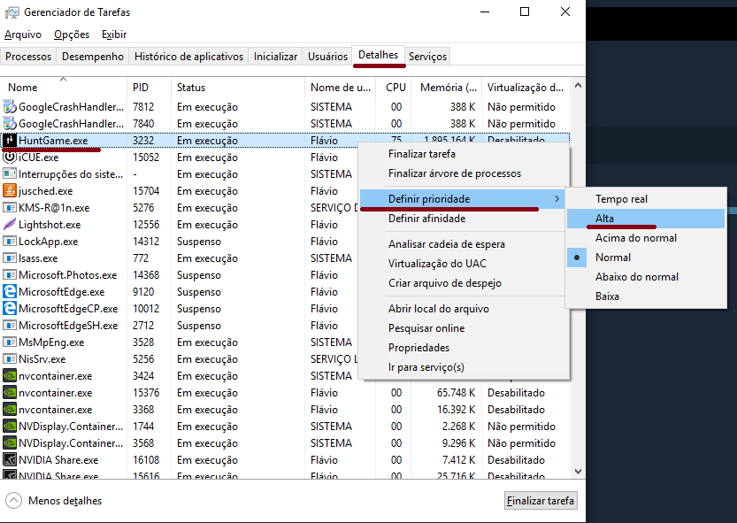Choose Finalizar tarefa in context menu
737x523 pixels.
463,154
